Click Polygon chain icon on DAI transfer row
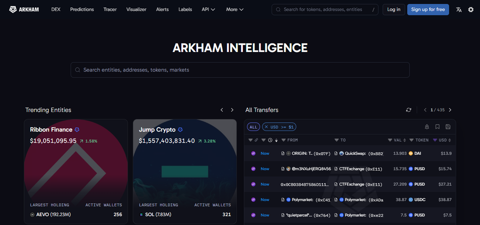 pos(253,153)
